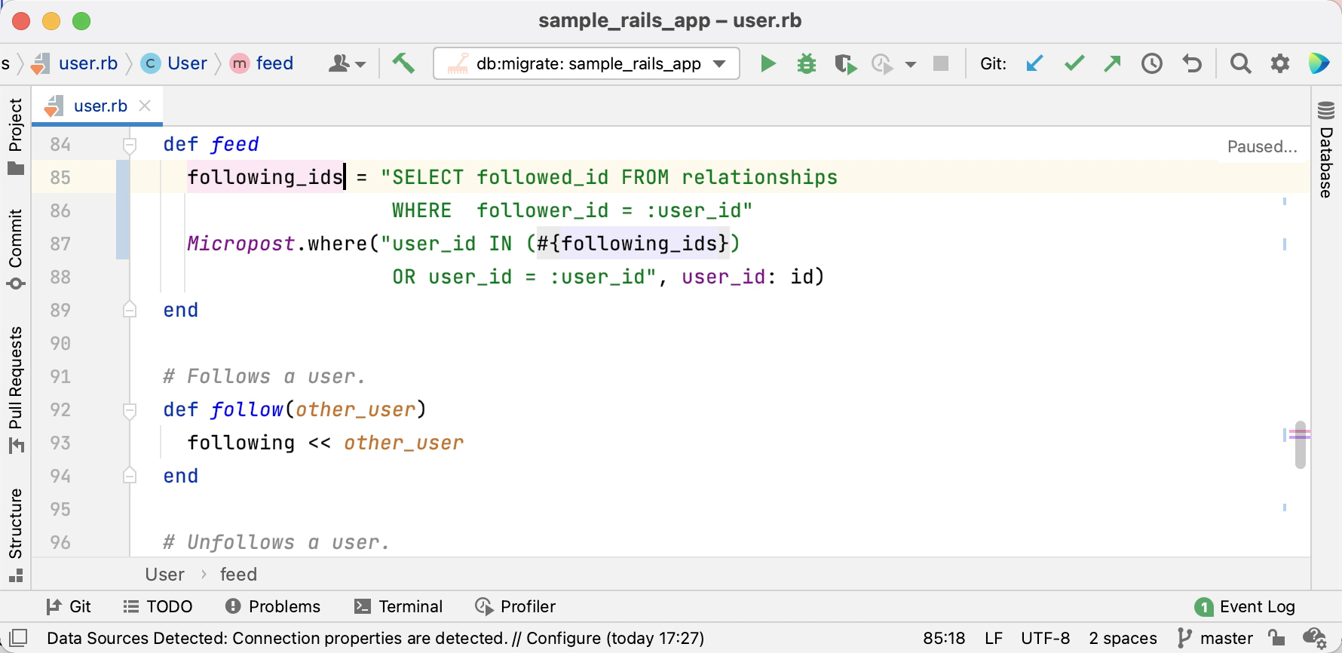The image size is (1342, 653).
Task: Click on the Micropost class name
Action: (x=241, y=244)
